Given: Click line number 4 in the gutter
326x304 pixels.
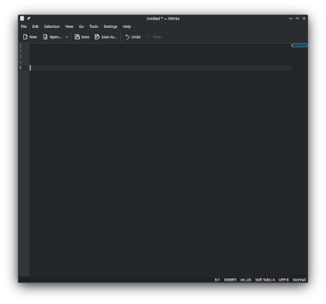Looking at the screenshot, I should [20, 62].
